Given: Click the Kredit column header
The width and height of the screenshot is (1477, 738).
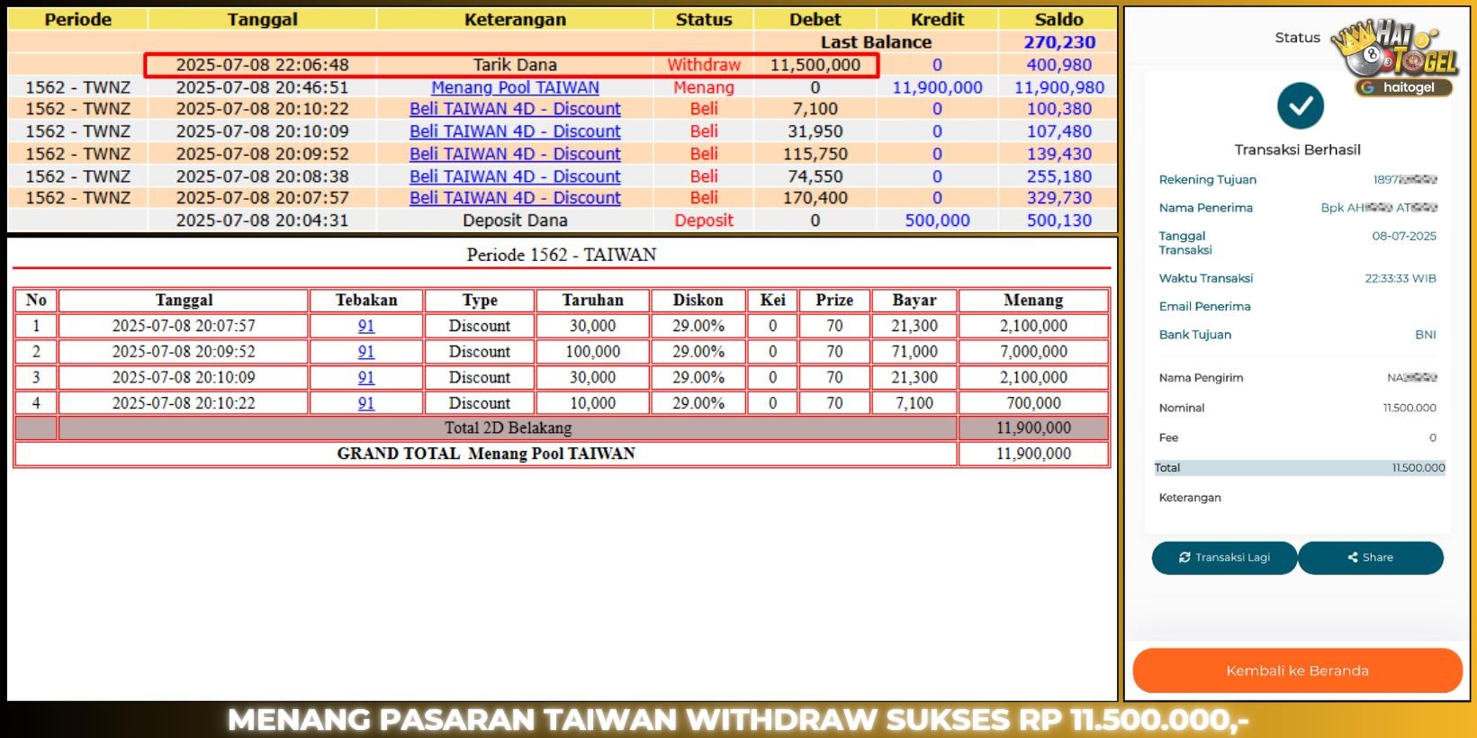Looking at the screenshot, I should click(937, 19).
